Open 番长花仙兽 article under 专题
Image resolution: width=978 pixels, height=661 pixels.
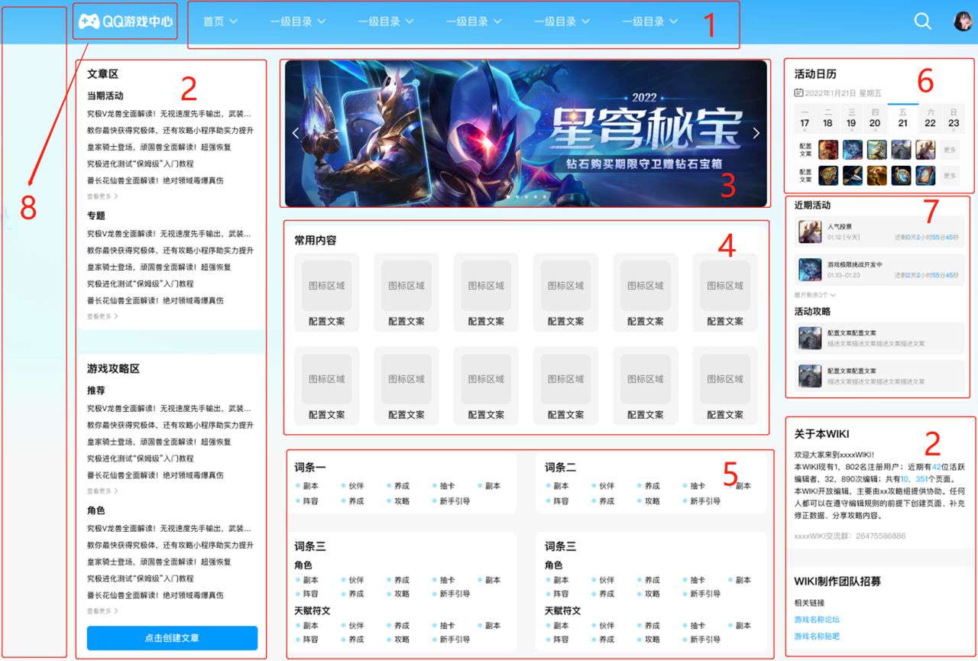[155, 300]
